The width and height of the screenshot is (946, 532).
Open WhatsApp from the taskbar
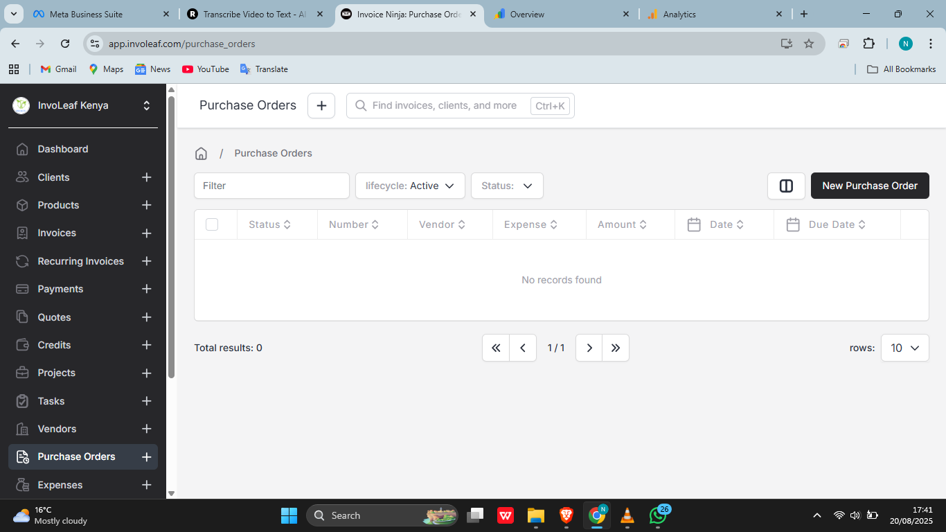[x=657, y=515]
